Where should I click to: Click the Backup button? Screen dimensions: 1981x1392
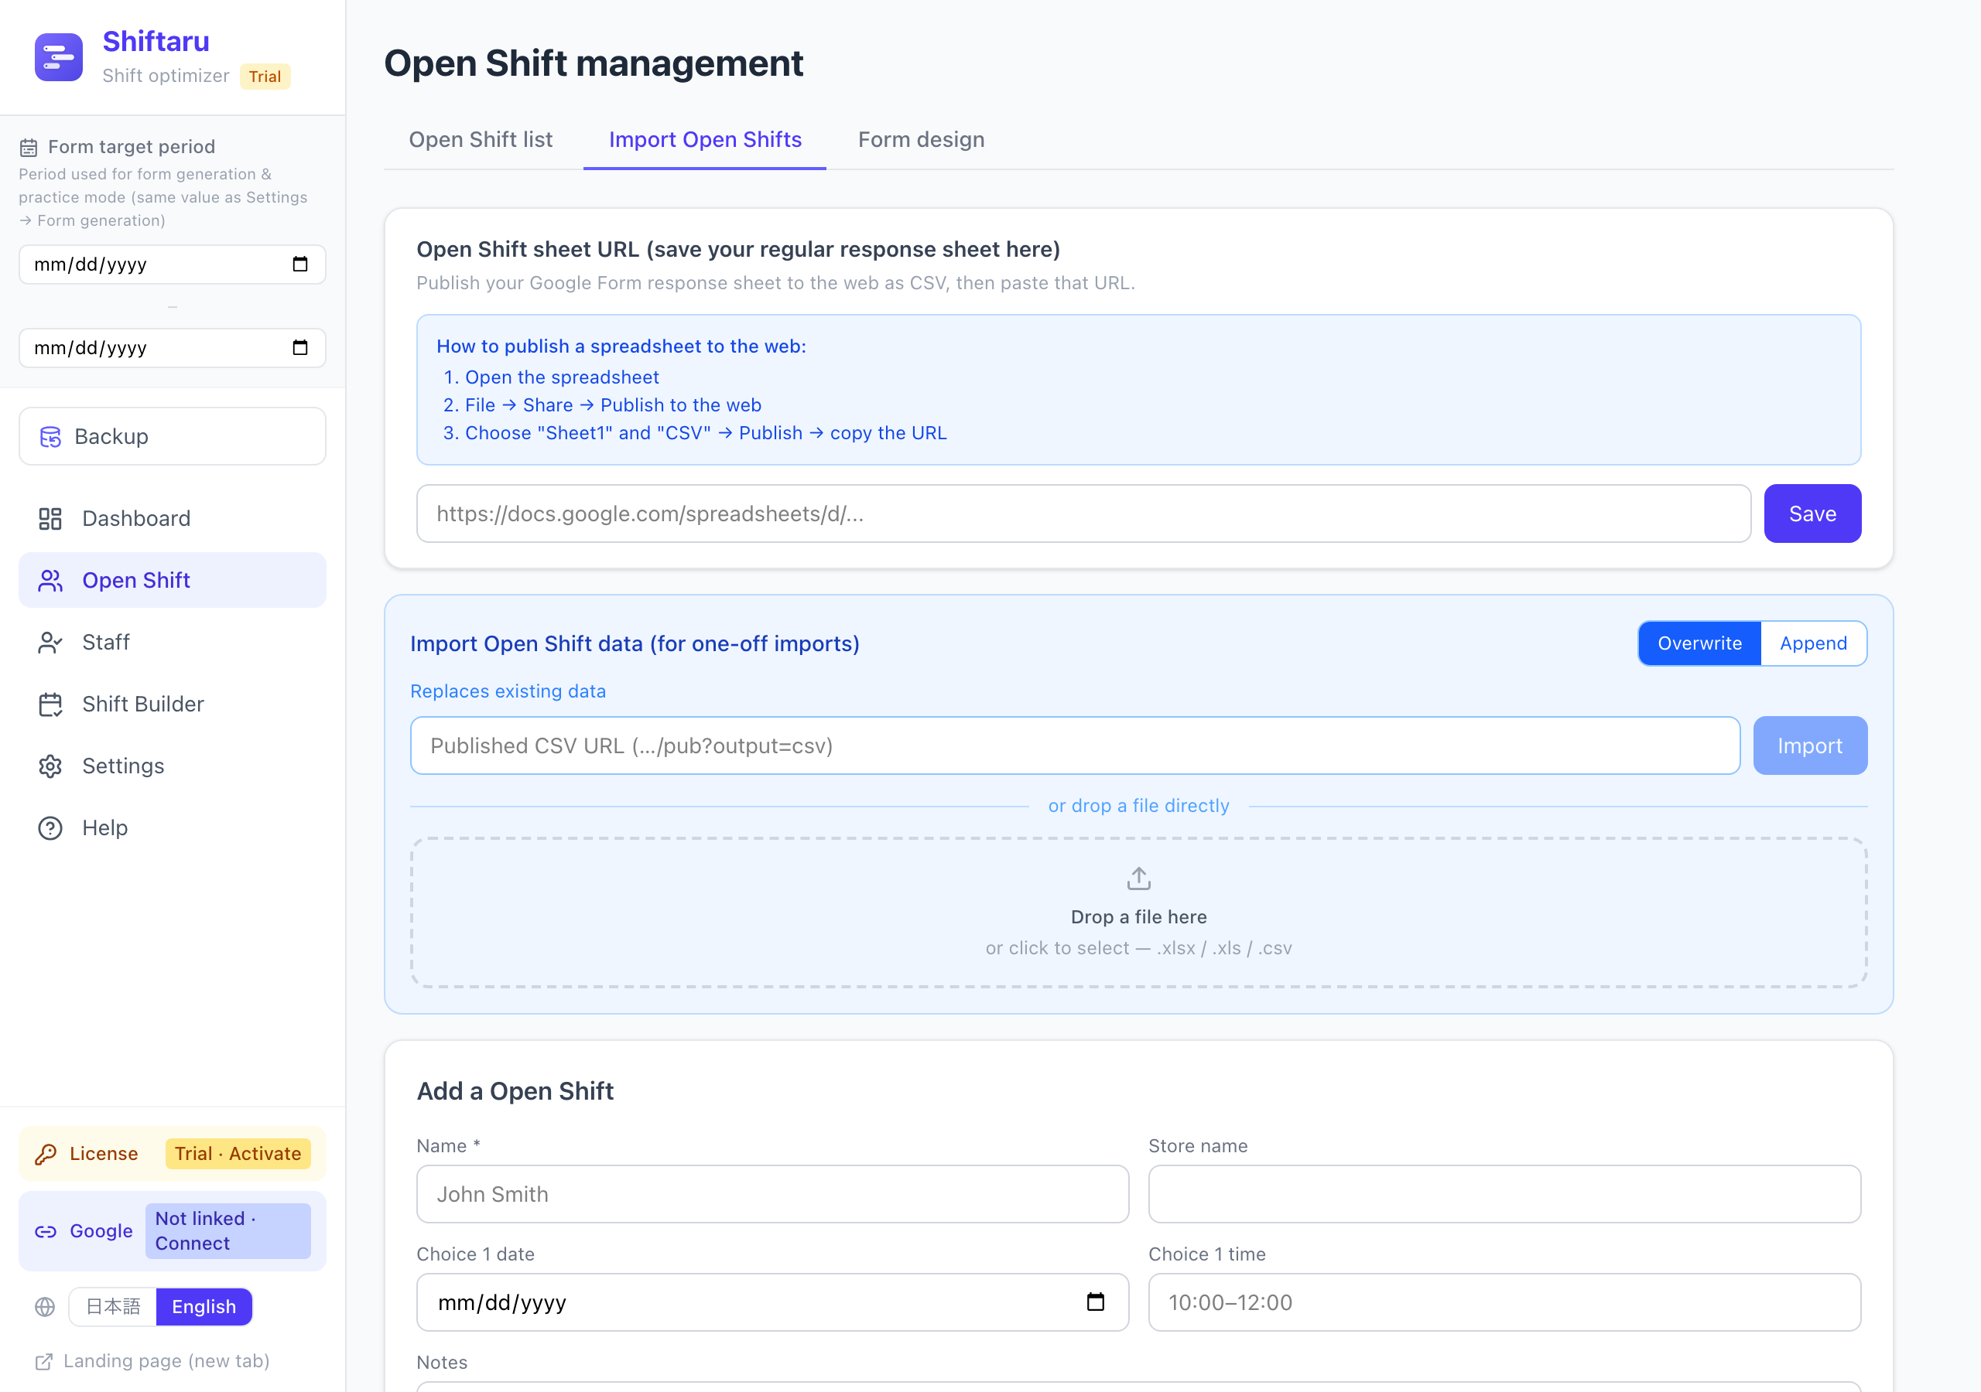click(x=173, y=436)
